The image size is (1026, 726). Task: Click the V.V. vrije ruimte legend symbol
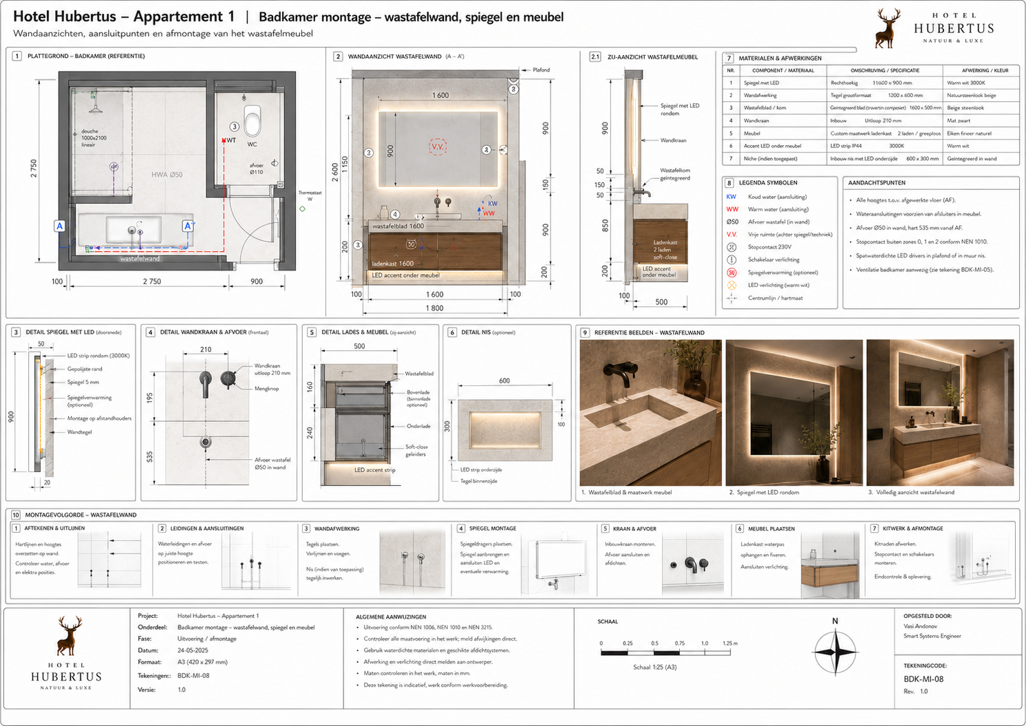[x=731, y=234]
